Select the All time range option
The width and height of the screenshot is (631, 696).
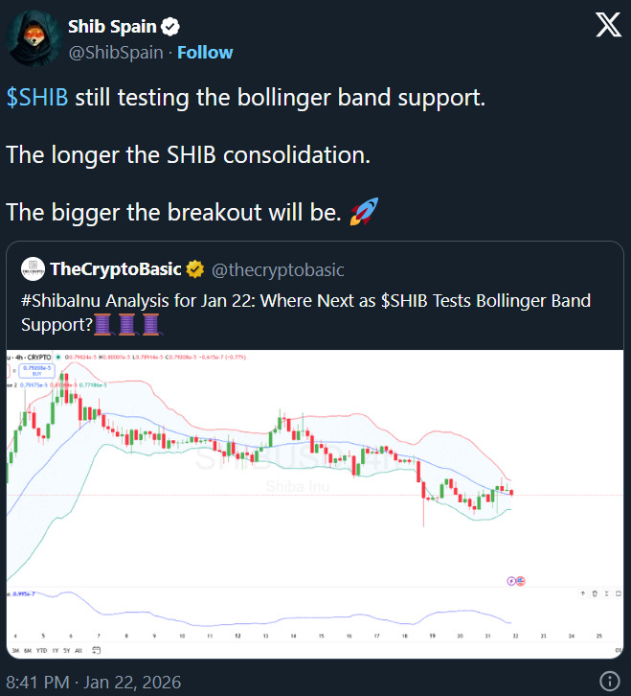click(x=78, y=650)
